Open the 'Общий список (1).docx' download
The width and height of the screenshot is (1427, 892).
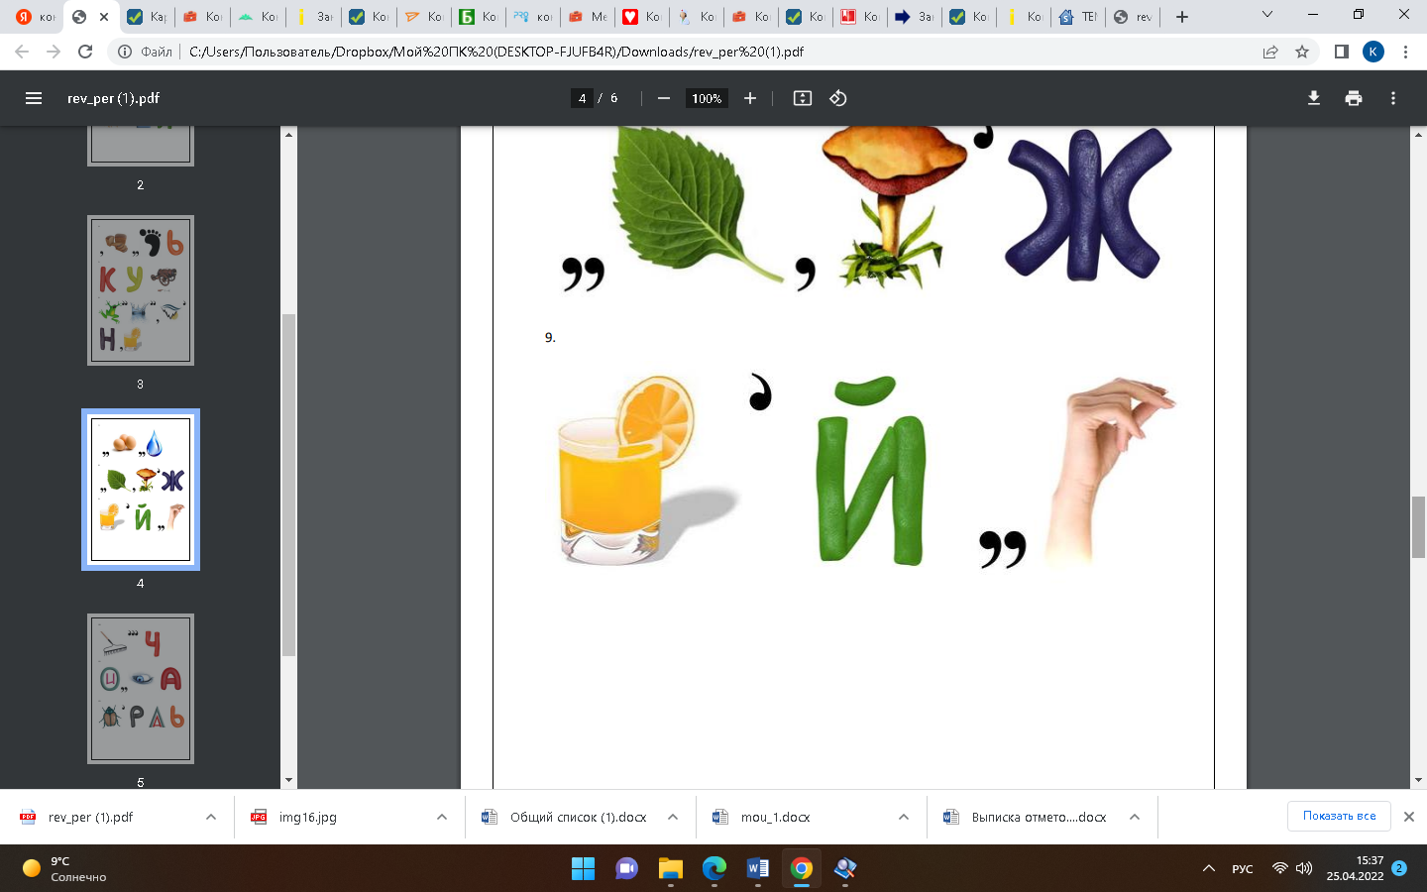(x=577, y=817)
